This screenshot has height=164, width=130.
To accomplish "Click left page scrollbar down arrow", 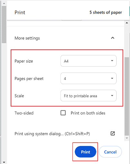I will tap(4, 162).
